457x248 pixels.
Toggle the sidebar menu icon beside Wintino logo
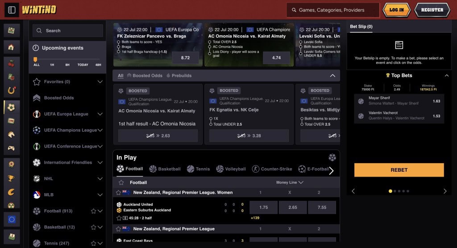(12, 10)
